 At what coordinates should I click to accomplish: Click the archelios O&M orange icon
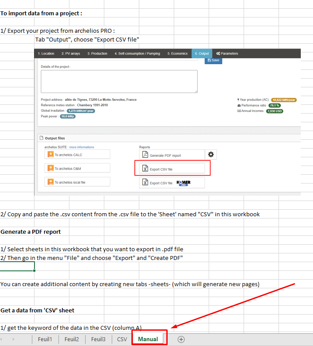click(x=51, y=168)
